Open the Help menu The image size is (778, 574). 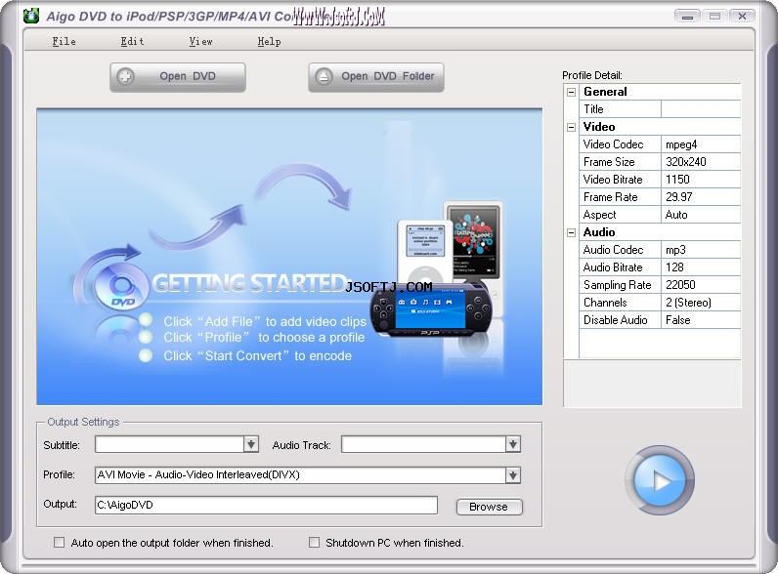tap(269, 42)
